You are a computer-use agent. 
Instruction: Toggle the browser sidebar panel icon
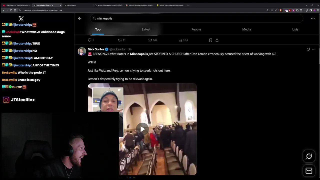coord(311,10)
